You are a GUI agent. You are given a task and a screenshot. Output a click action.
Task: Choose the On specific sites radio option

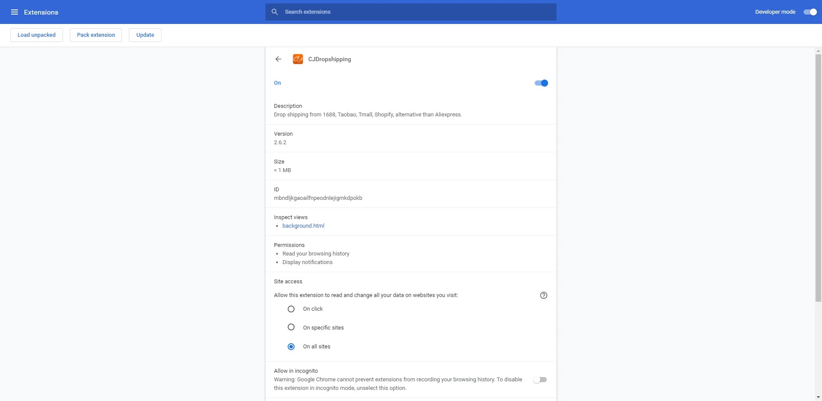[x=291, y=327]
